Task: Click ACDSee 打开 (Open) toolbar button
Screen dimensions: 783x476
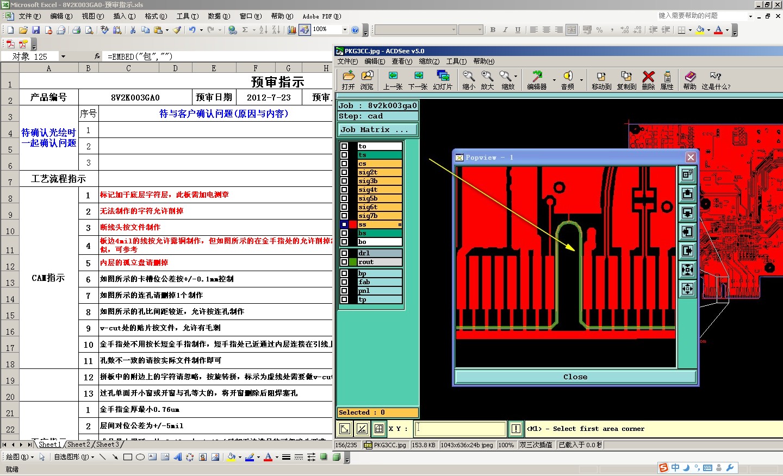Action: (349, 80)
